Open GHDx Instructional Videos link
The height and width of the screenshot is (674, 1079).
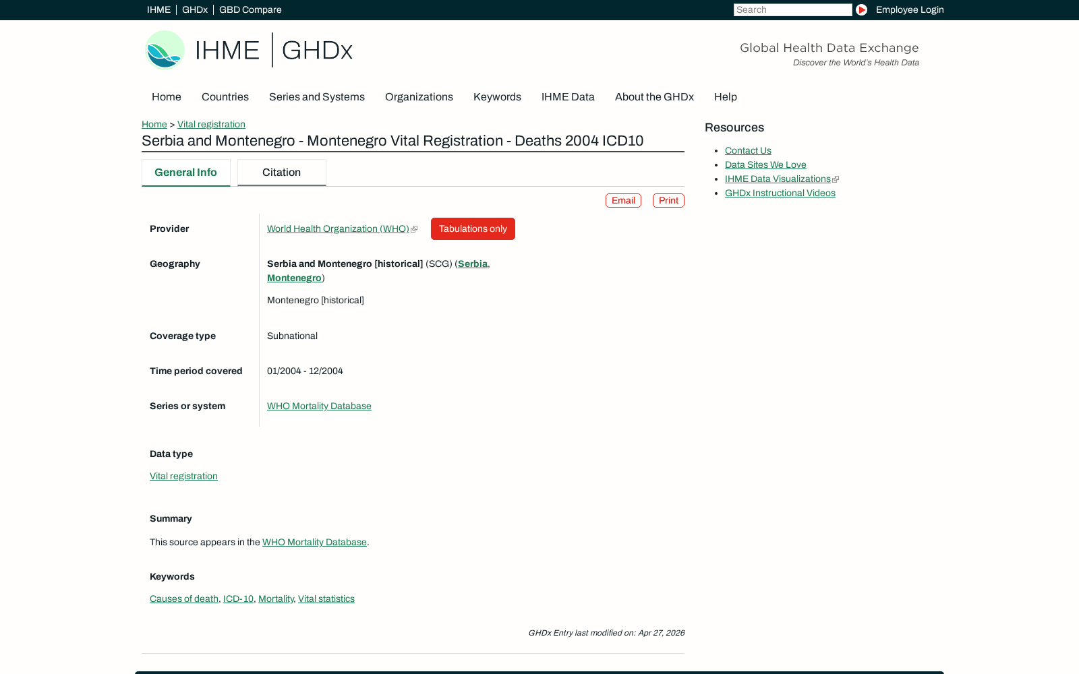780,193
